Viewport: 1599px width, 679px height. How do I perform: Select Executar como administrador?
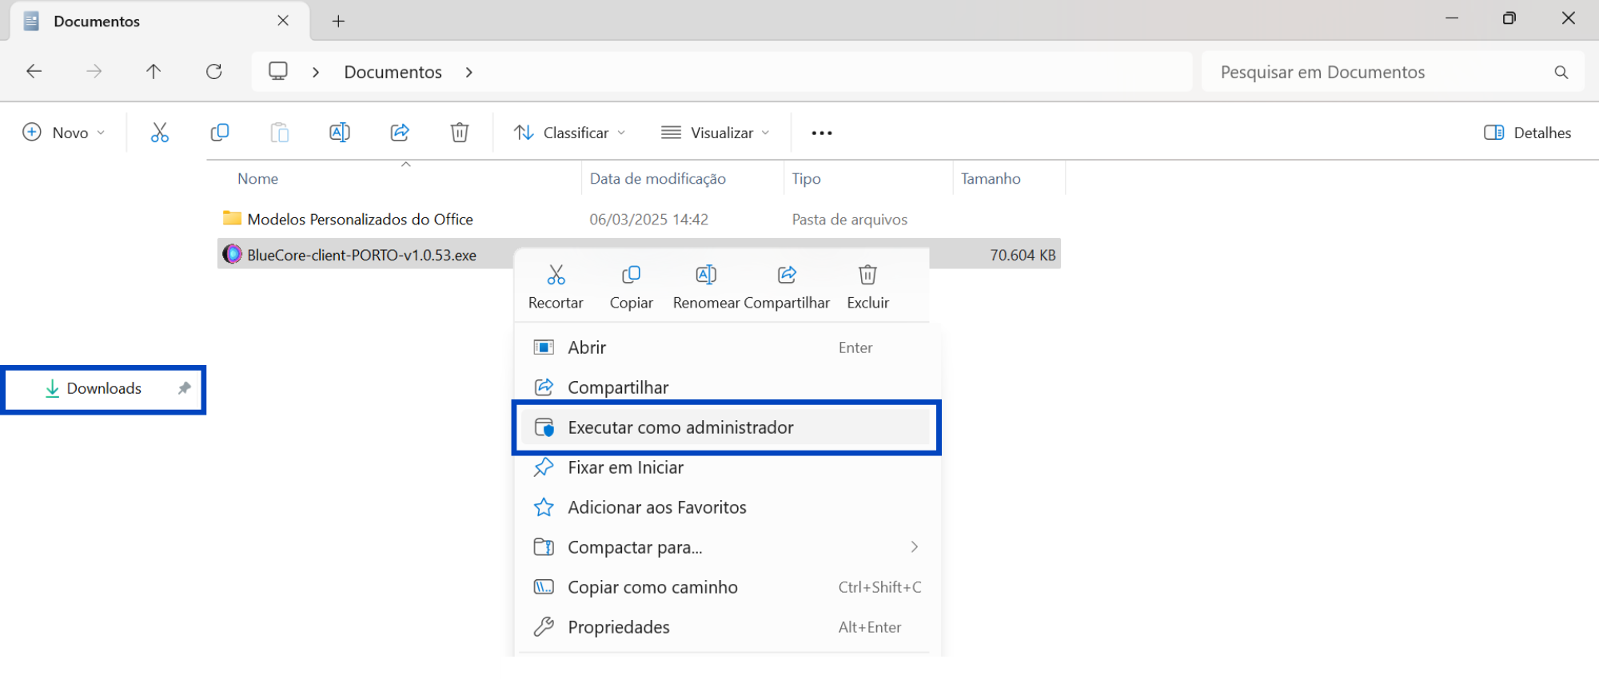click(x=726, y=427)
